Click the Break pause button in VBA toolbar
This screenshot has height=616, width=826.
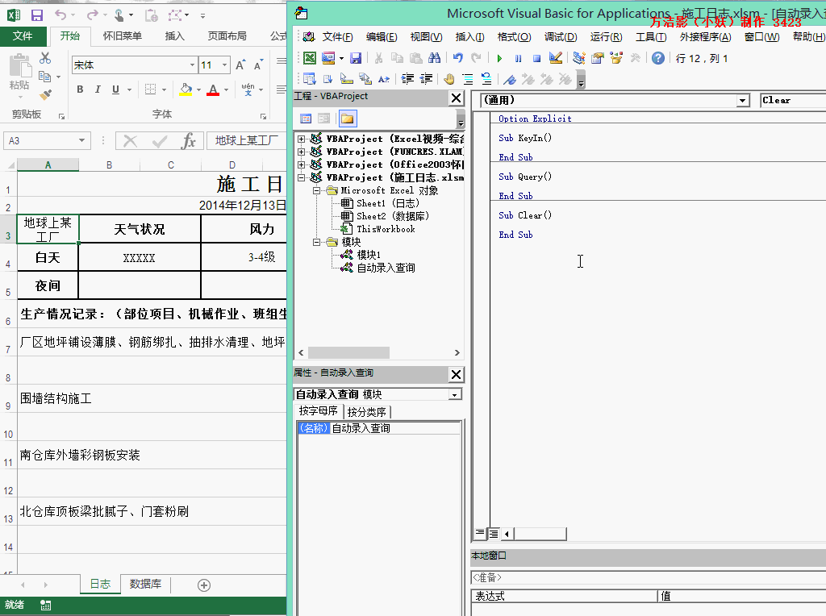[518, 58]
